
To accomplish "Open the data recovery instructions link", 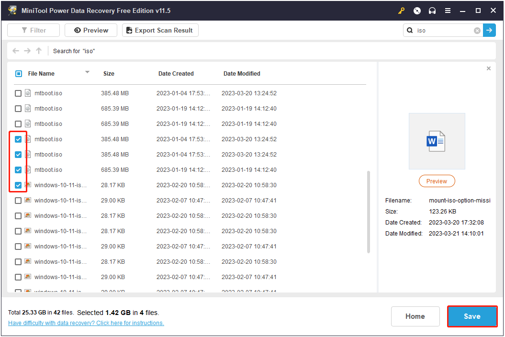I will pyautogui.click(x=86, y=323).
